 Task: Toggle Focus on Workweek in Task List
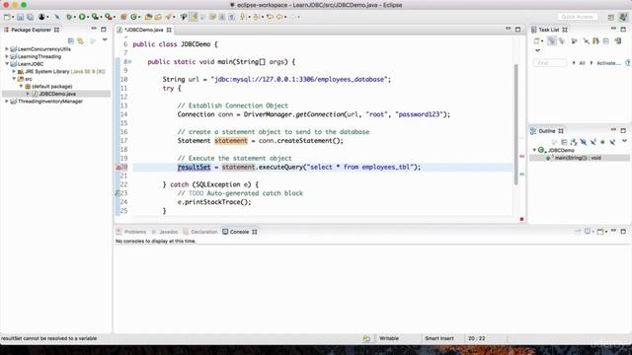574,41
